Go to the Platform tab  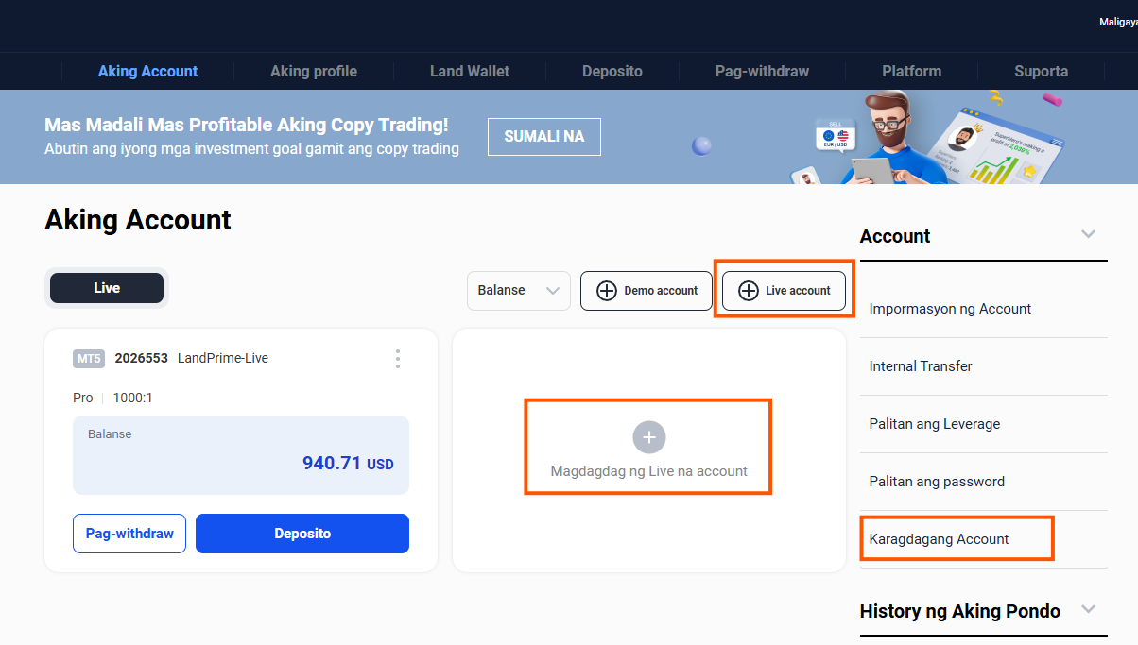910,71
